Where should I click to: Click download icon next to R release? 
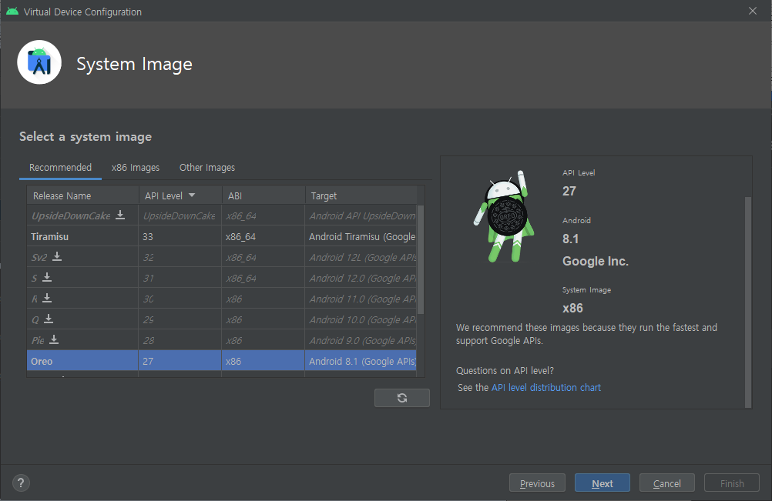click(x=47, y=298)
